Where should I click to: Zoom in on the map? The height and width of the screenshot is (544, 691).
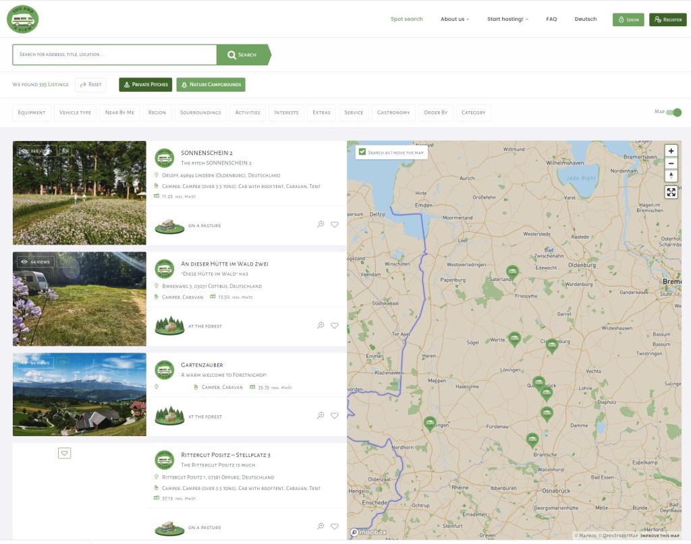(x=671, y=151)
